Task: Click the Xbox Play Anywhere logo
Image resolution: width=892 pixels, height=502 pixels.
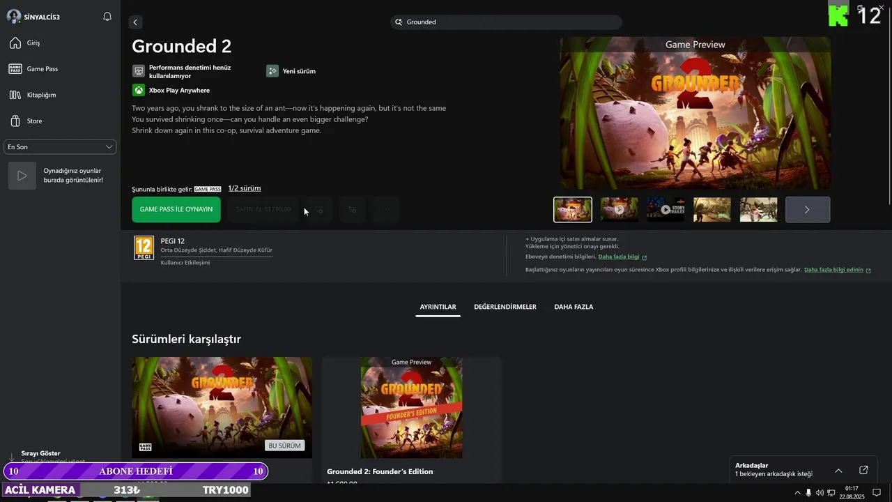Action: (x=139, y=91)
